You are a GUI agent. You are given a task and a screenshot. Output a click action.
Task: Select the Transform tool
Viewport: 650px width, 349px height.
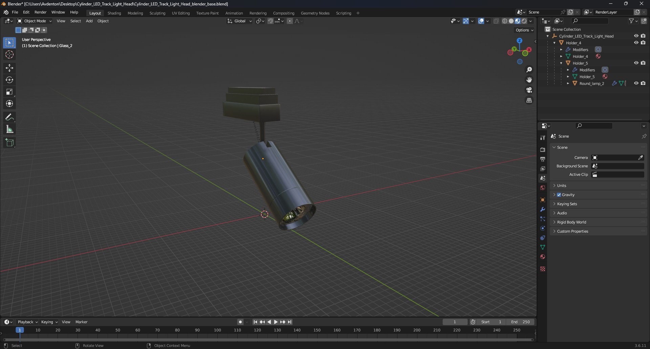point(9,103)
